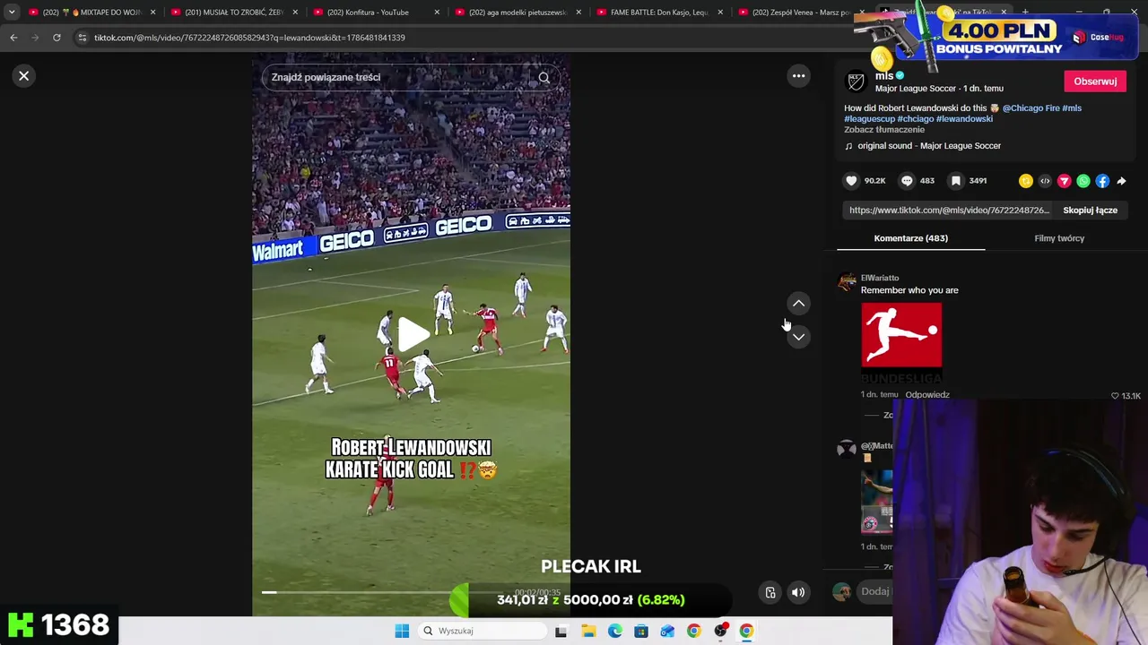This screenshot has height=645, width=1148.
Task: Open the three-dot more options menu
Action: (798, 76)
